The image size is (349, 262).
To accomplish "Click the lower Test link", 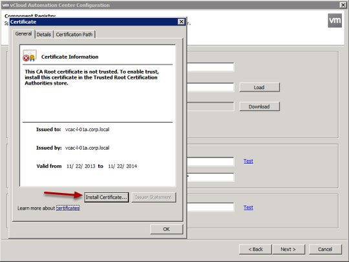I will coord(248,207).
